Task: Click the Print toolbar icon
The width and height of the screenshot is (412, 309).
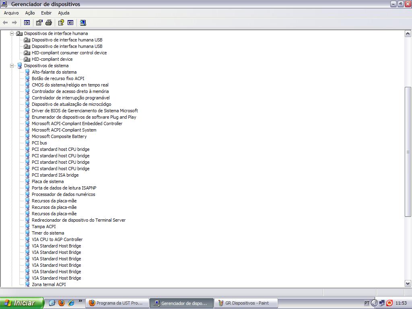Action: coord(49,23)
